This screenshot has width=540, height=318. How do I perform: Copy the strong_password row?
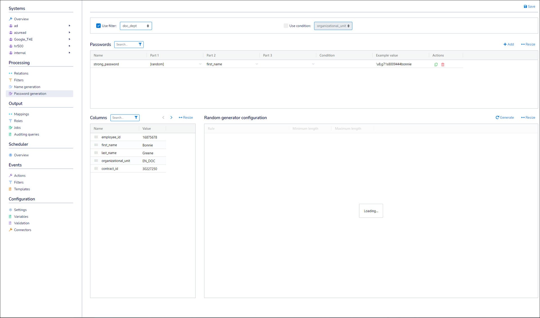coord(436,64)
